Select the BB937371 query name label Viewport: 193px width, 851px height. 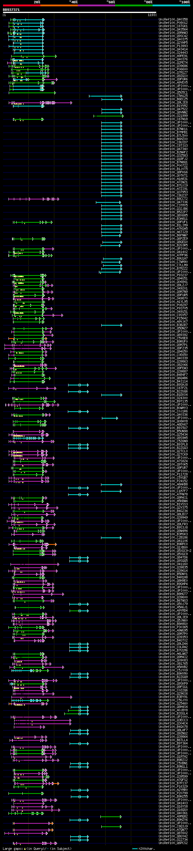[x=11, y=10]
